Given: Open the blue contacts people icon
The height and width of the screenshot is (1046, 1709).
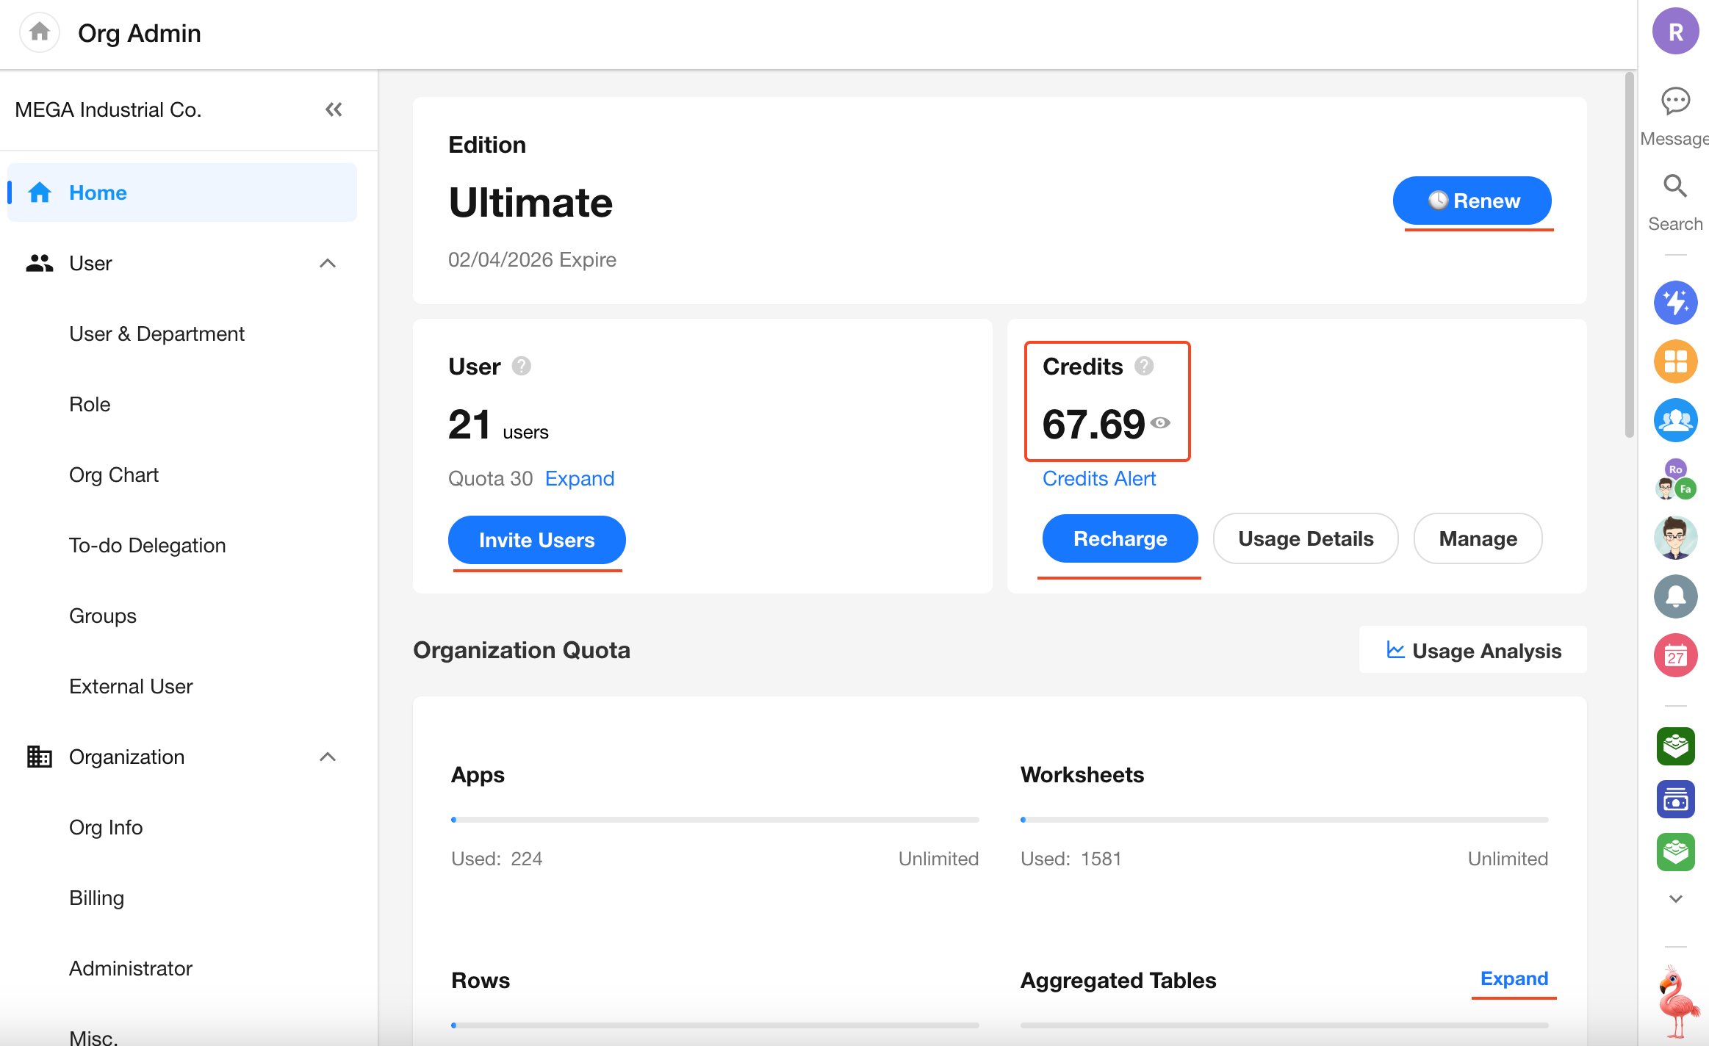Looking at the screenshot, I should tap(1675, 420).
